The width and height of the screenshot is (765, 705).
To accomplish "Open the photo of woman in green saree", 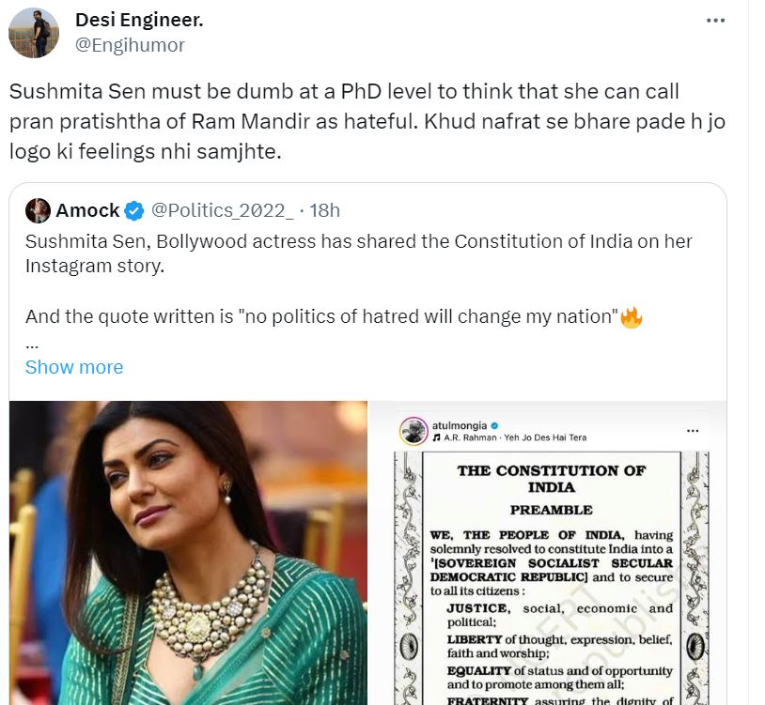I will coord(188,553).
